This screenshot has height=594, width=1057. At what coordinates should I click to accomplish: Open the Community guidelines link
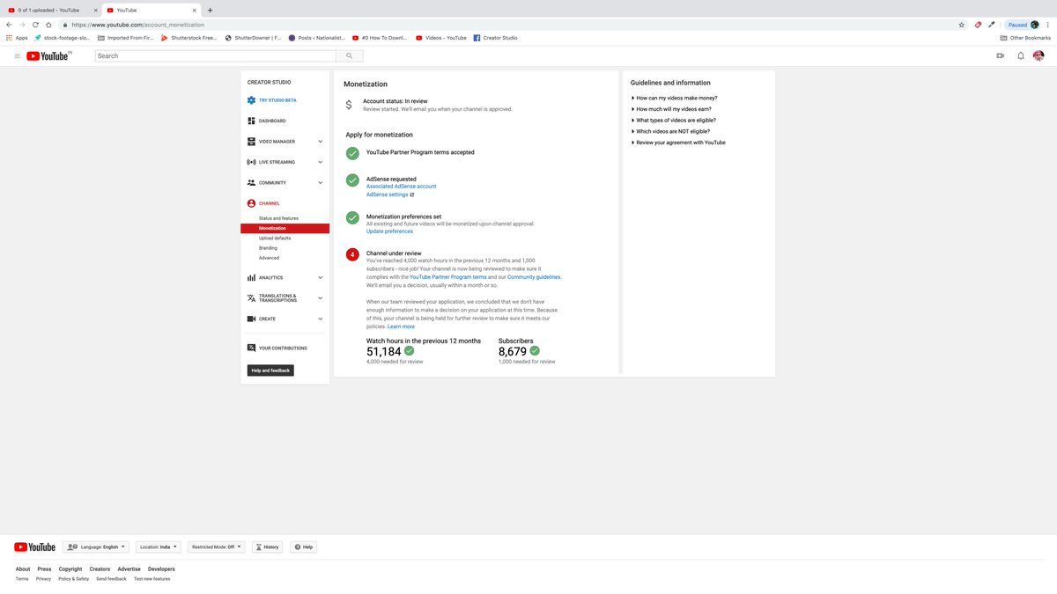[x=534, y=277]
